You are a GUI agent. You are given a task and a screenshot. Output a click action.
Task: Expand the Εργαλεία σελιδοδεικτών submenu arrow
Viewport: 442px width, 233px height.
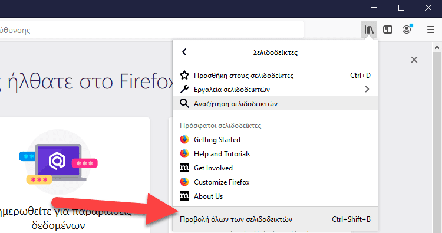pyautogui.click(x=367, y=90)
